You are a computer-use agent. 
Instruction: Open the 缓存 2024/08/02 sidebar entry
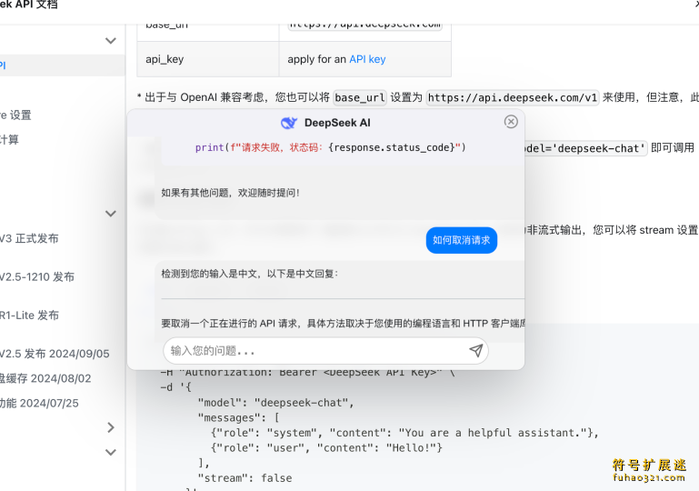45,378
